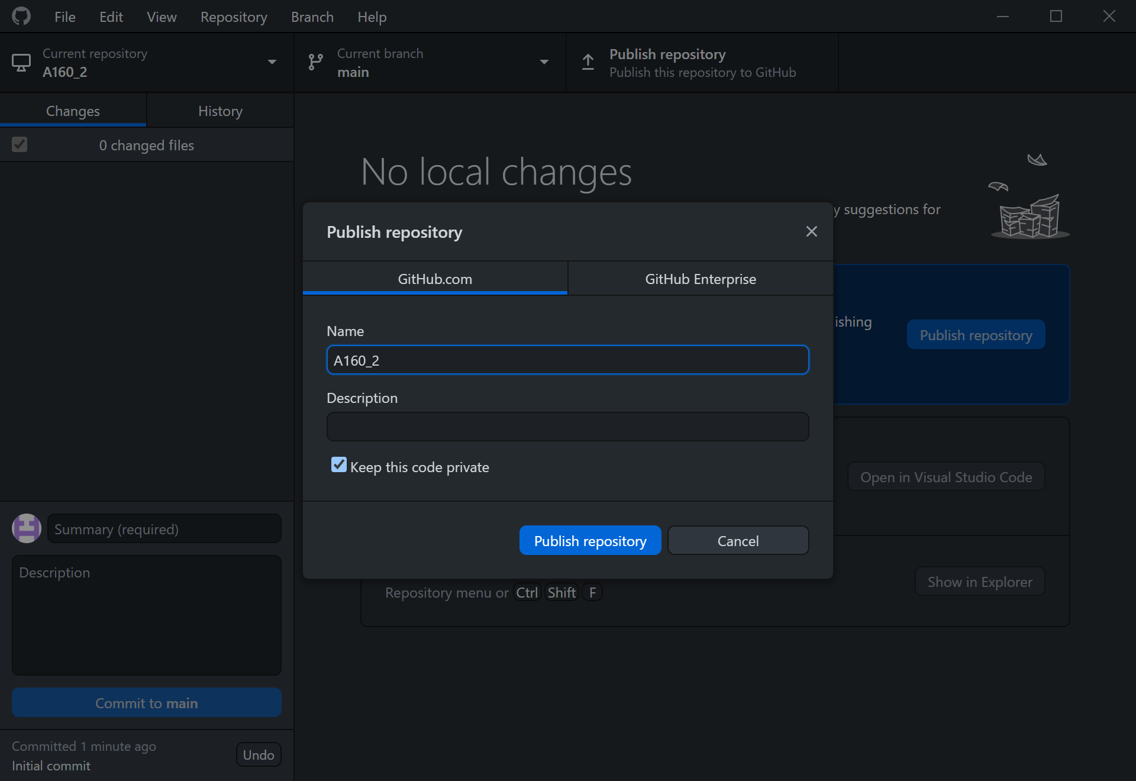The width and height of the screenshot is (1136, 781).
Task: Click the publish upload arrow icon
Action: 588,62
